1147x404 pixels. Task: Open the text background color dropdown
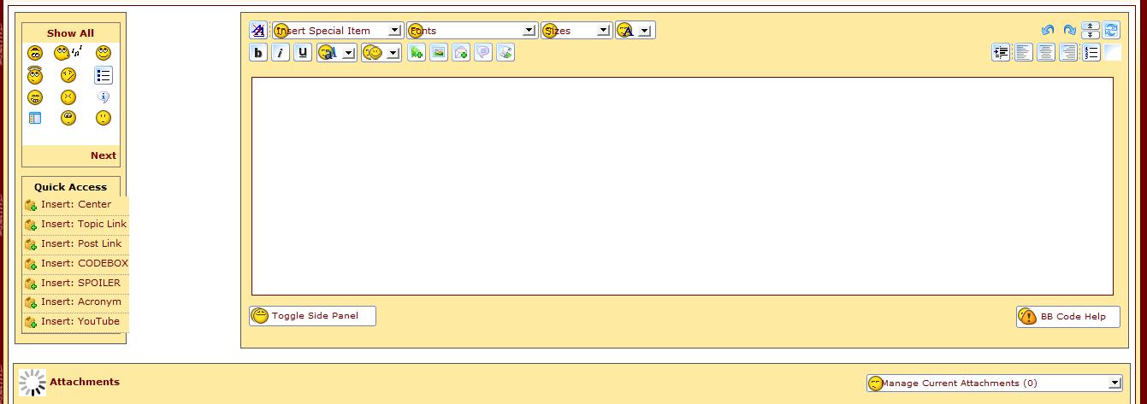click(337, 53)
